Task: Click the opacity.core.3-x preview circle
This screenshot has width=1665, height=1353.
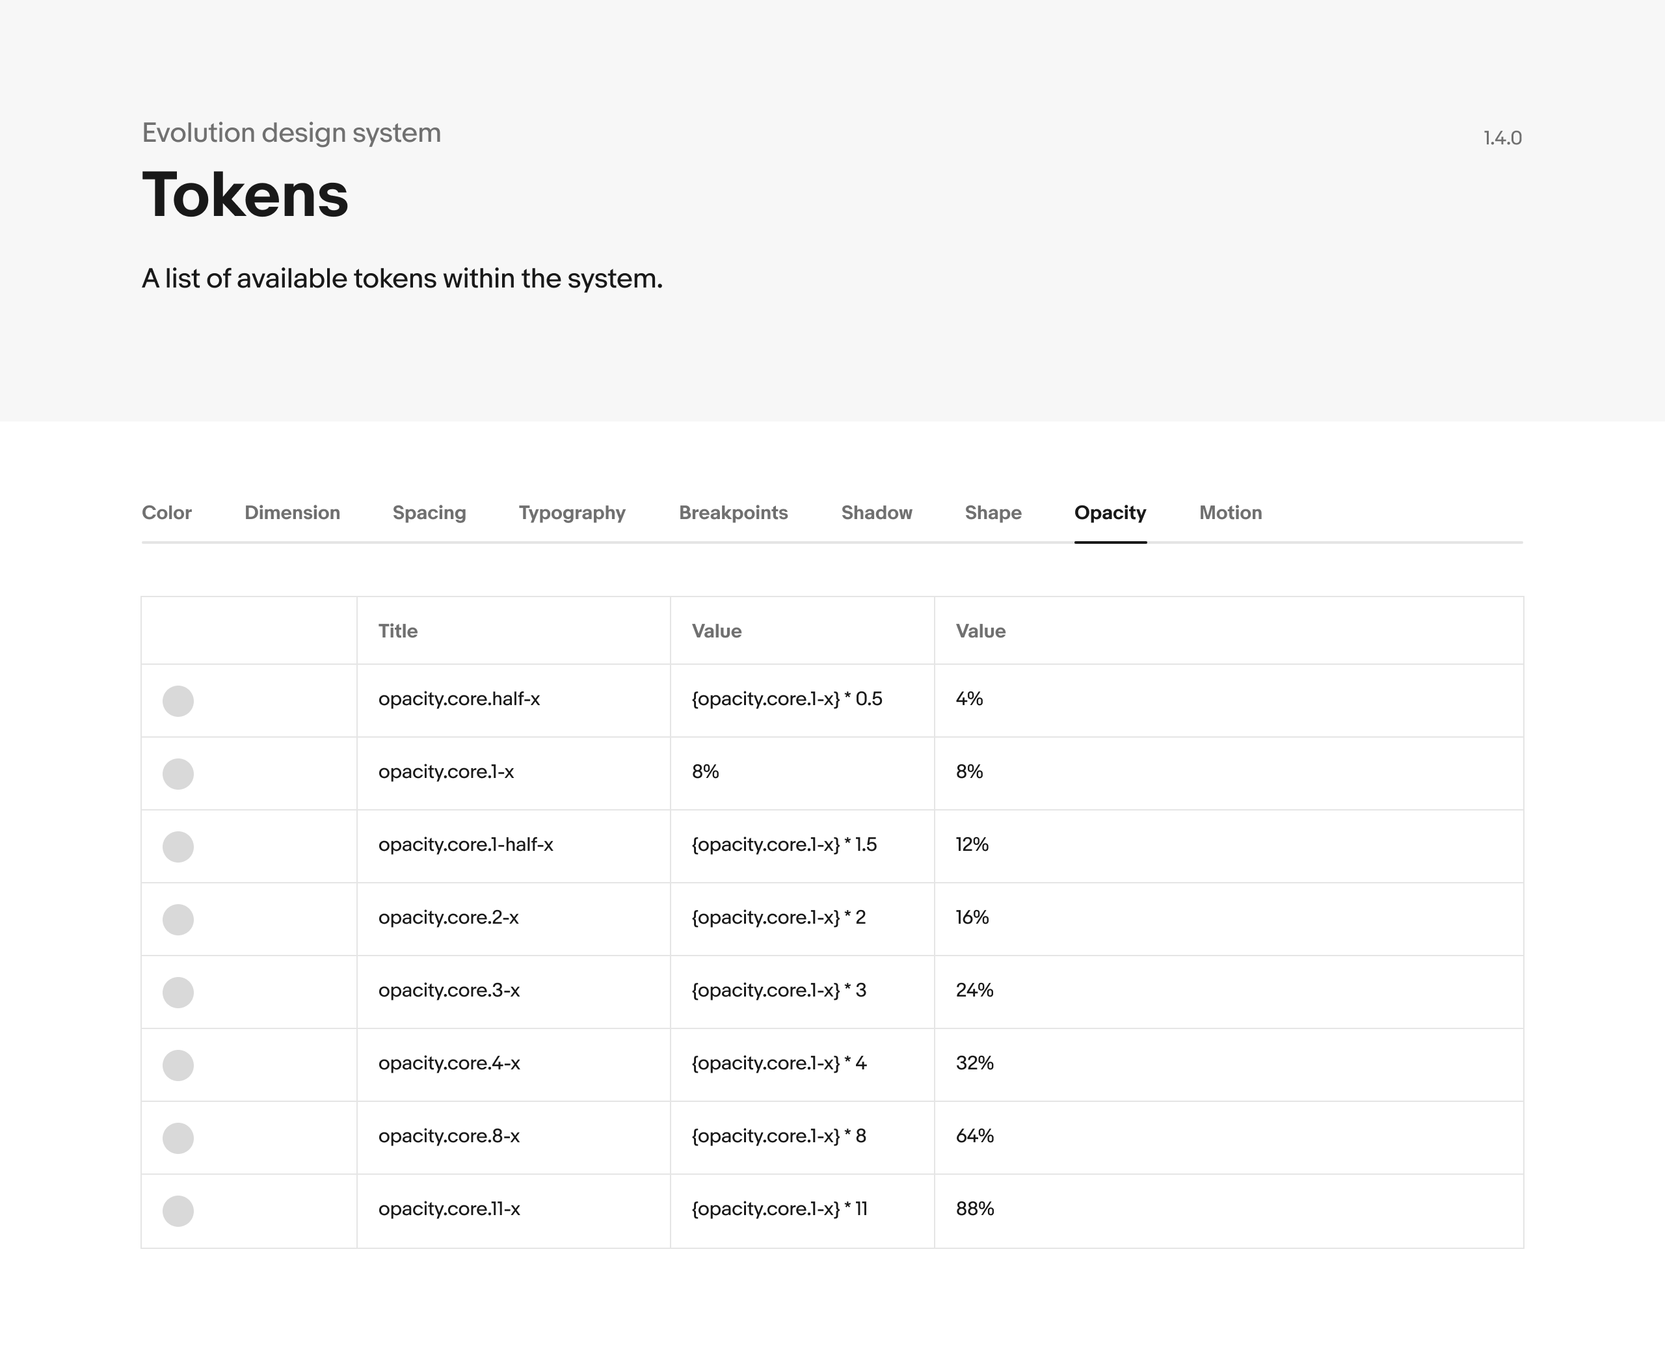Action: [x=178, y=992]
